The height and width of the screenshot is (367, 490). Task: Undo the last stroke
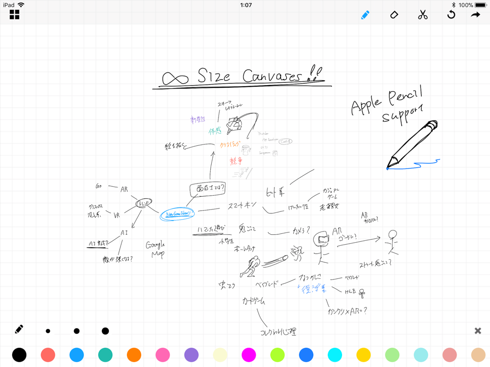[x=451, y=14]
